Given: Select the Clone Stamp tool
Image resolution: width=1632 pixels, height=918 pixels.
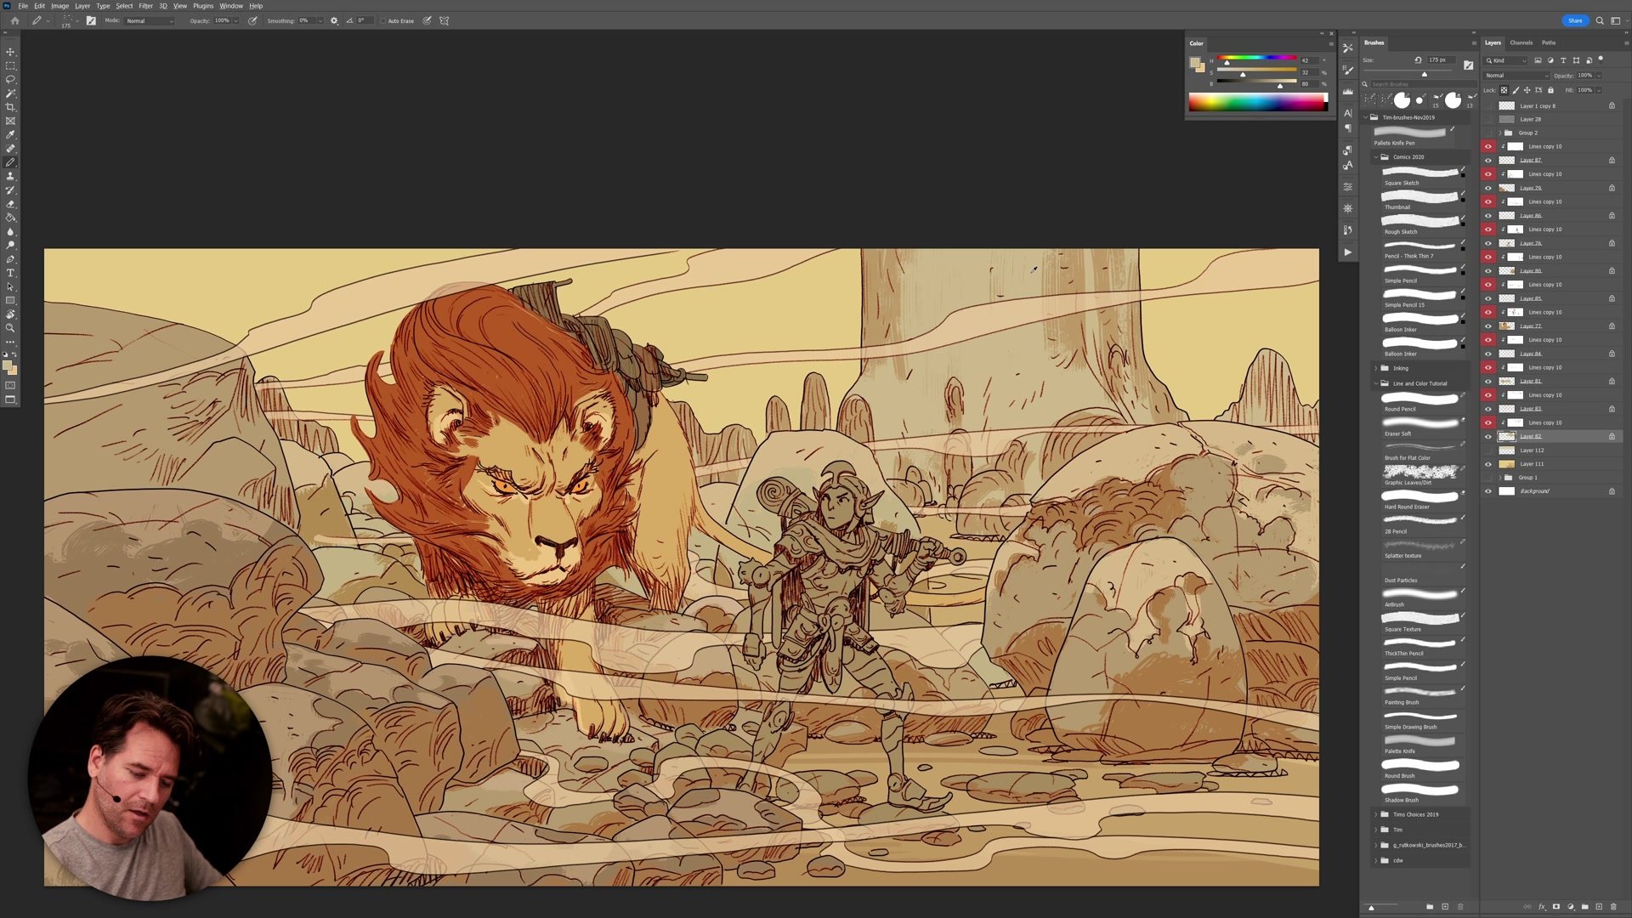Looking at the screenshot, I should pos(10,176).
